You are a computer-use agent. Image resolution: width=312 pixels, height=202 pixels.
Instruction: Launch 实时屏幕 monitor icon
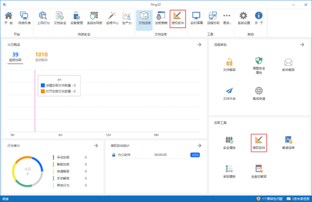(196, 18)
